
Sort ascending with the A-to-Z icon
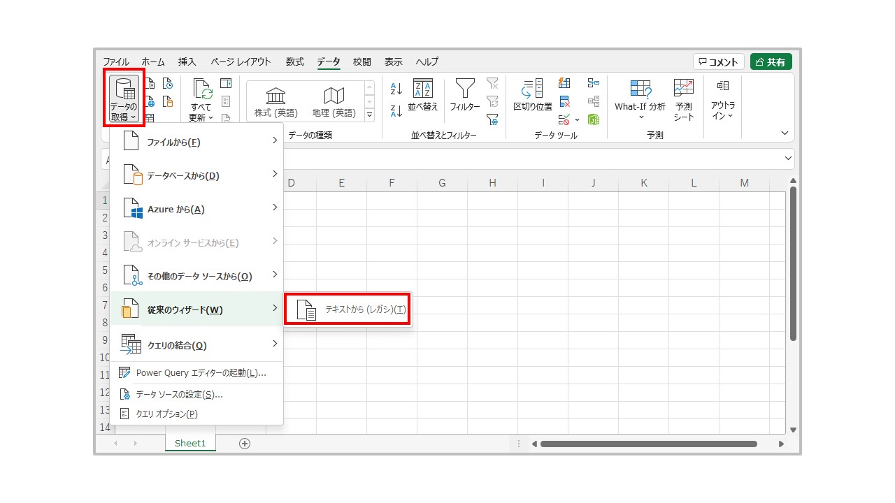click(396, 89)
